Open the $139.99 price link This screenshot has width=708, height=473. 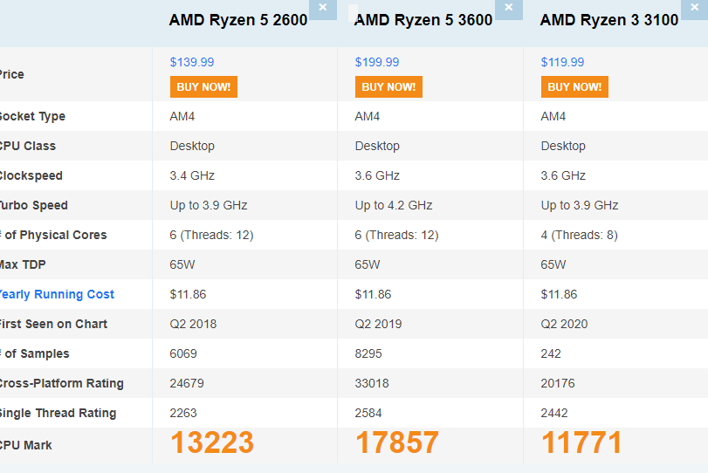click(x=192, y=62)
